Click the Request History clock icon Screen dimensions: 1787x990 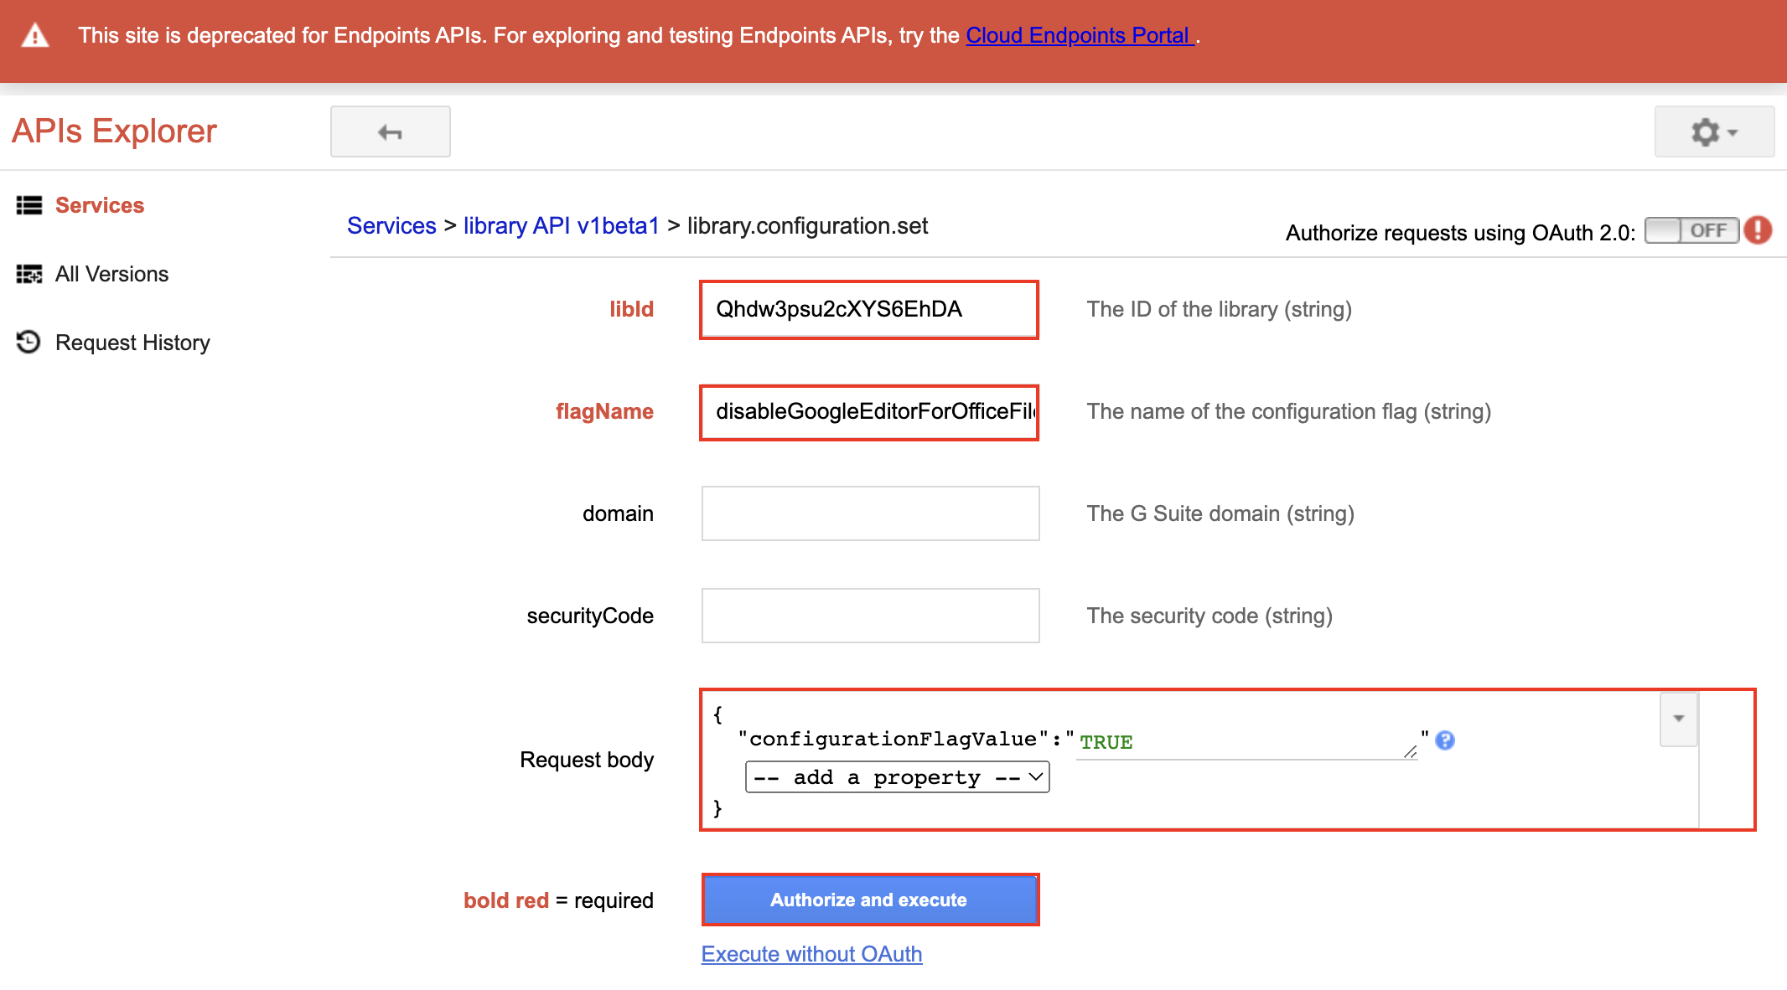coord(28,342)
